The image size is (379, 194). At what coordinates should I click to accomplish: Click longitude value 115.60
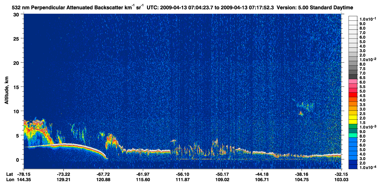143,179
